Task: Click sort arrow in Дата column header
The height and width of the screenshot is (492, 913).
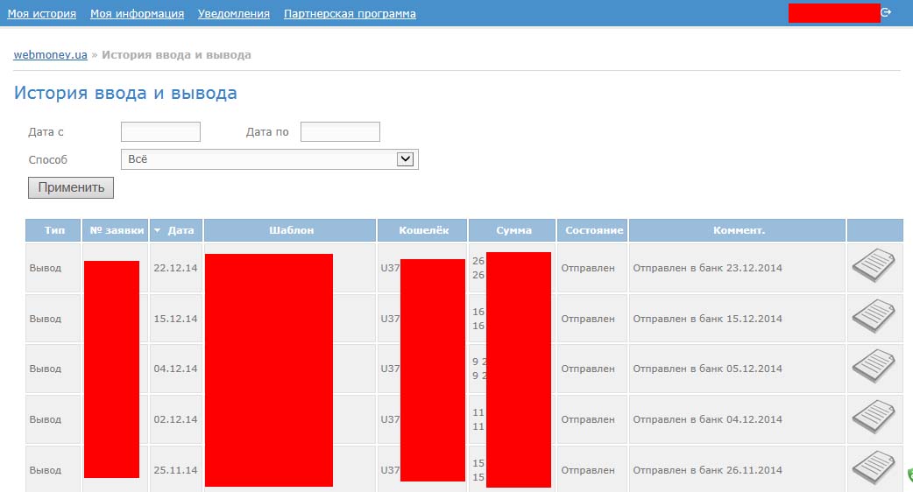Action: click(x=158, y=231)
